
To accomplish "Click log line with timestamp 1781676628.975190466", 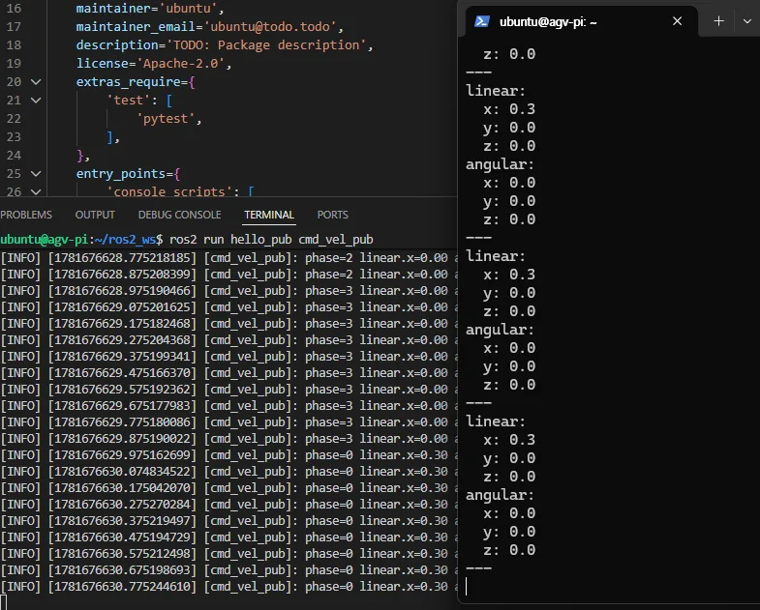I will (228, 290).
